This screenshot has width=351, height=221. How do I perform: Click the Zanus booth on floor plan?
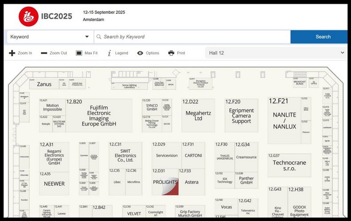[x=44, y=84]
